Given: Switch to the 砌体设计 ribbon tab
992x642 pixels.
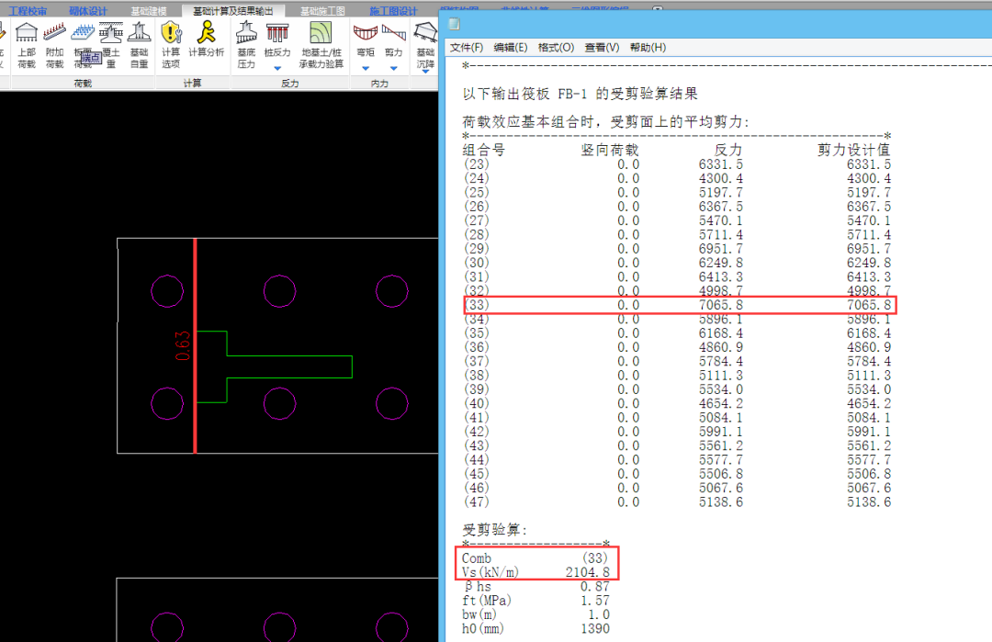Looking at the screenshot, I should (x=88, y=11).
